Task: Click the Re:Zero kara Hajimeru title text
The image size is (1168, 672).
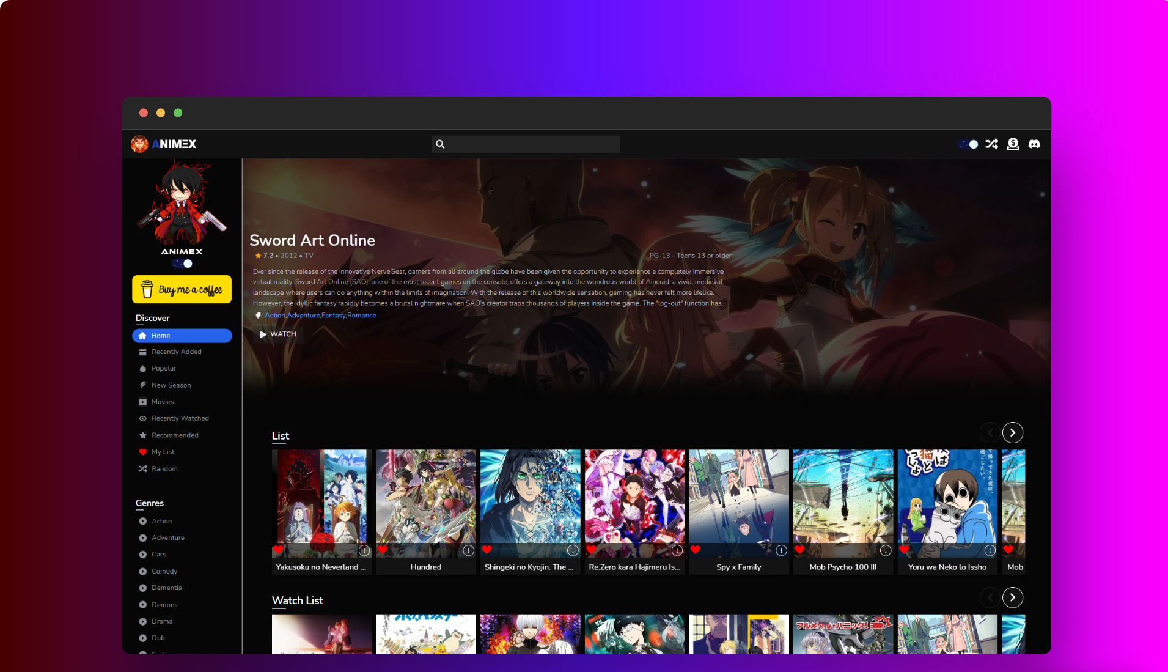Action: coord(634,567)
